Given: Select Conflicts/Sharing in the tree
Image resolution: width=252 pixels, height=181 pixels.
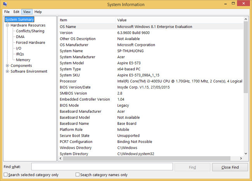Looking at the screenshot, I should tap(30, 31).
